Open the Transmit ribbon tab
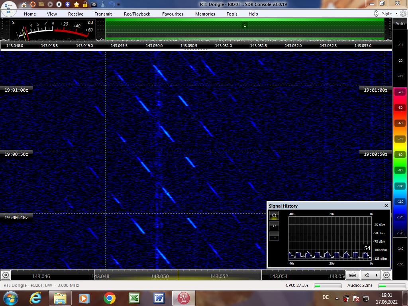 [x=103, y=14]
